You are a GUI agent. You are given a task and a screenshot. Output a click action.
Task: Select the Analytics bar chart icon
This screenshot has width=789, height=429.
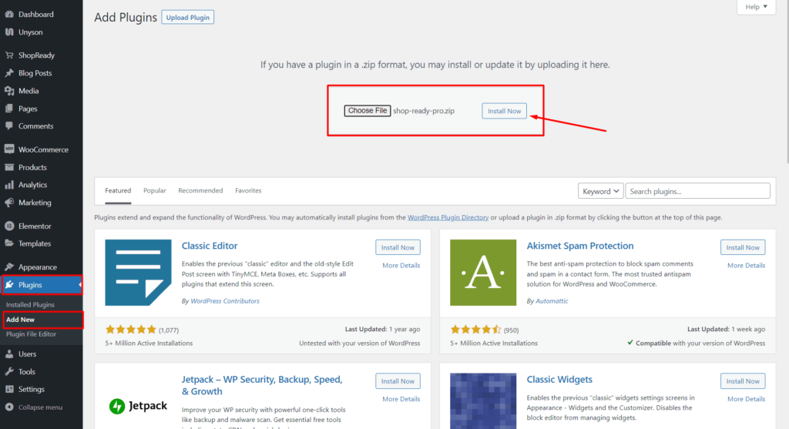(x=9, y=185)
